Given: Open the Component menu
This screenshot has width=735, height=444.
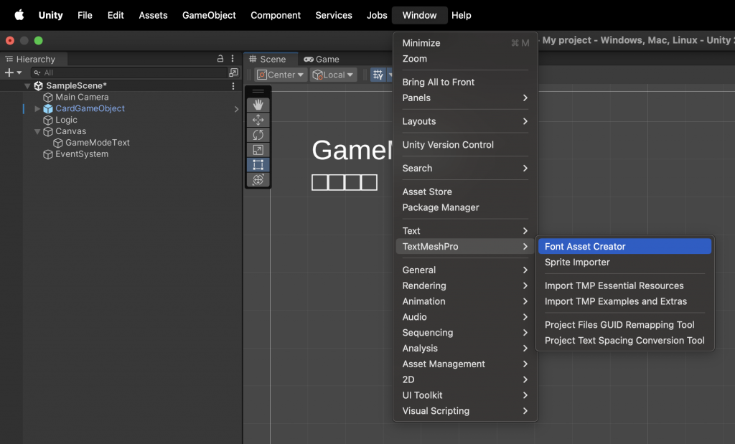Looking at the screenshot, I should pos(276,15).
